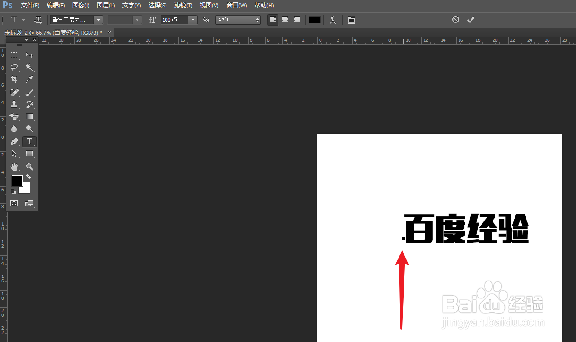576x342 pixels.
Task: Select the Dodge tool
Action: click(29, 128)
